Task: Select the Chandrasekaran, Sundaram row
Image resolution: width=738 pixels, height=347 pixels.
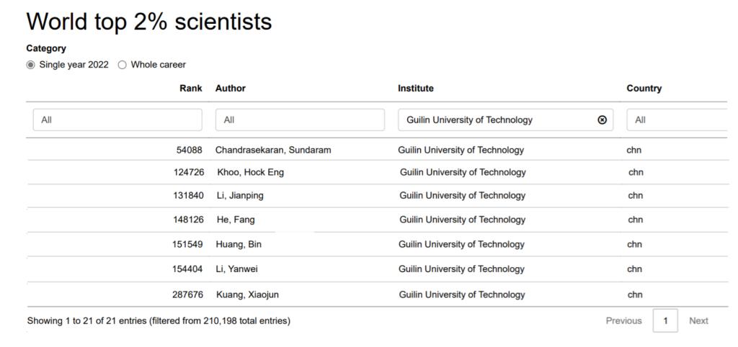Action: (x=273, y=150)
